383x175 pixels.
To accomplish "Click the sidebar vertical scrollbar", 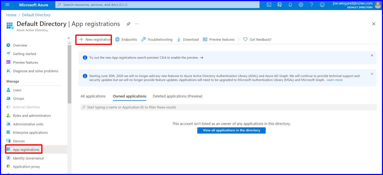I will pos(69,74).
